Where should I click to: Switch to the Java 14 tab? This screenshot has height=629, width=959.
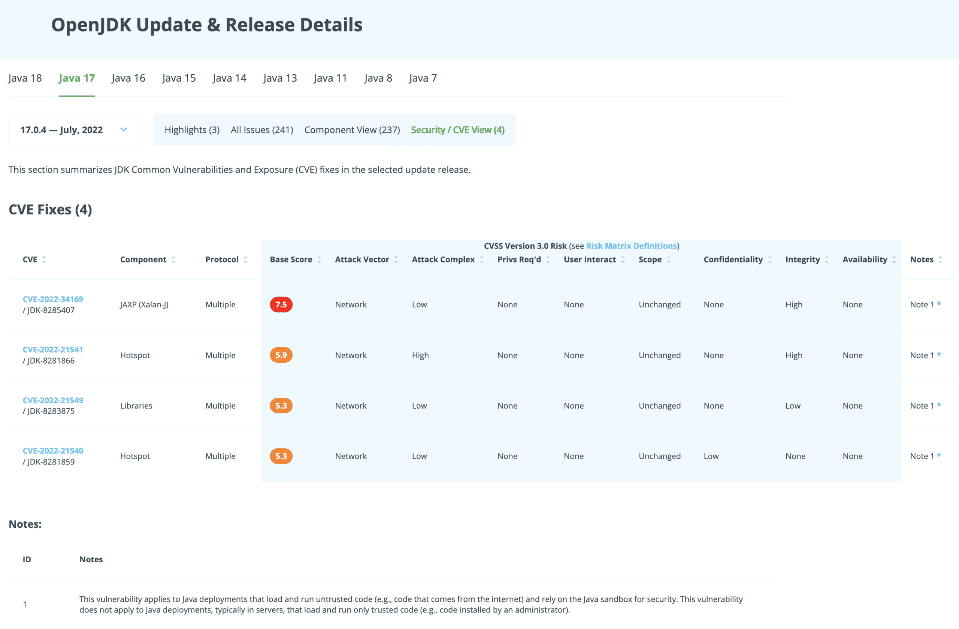coord(230,78)
